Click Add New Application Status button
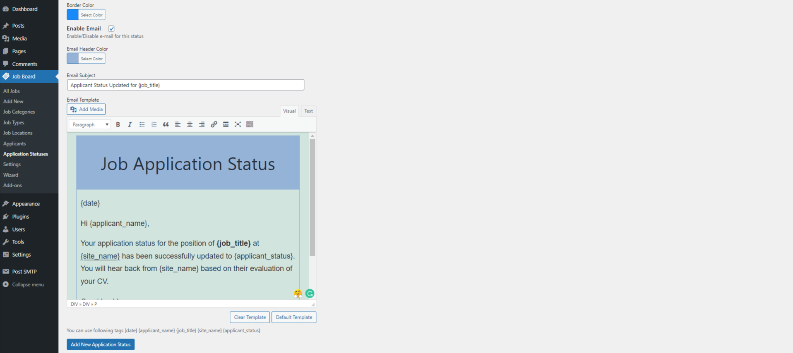This screenshot has width=793, height=353. 101,344
